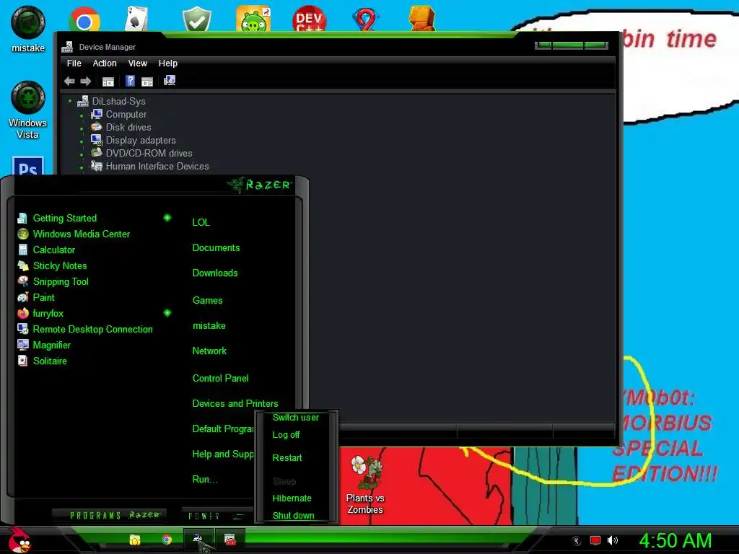Click the show/hide console tree toolbar icon
739x554 pixels.
pos(108,82)
